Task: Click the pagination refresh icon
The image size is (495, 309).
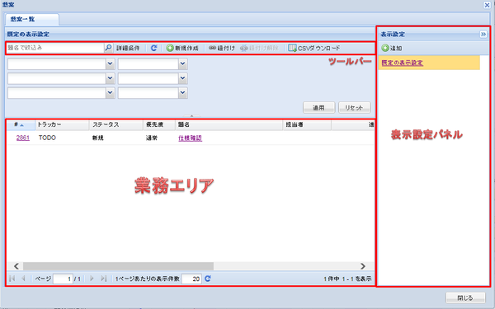Action: (x=208, y=279)
